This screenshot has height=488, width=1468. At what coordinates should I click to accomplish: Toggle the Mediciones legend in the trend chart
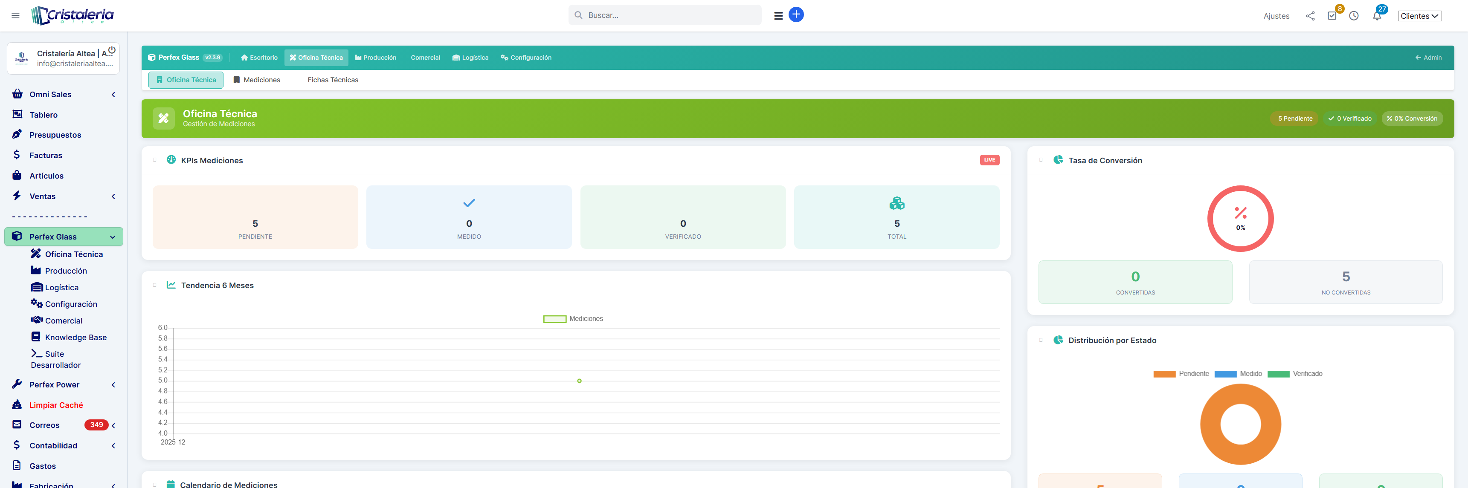[573, 319]
